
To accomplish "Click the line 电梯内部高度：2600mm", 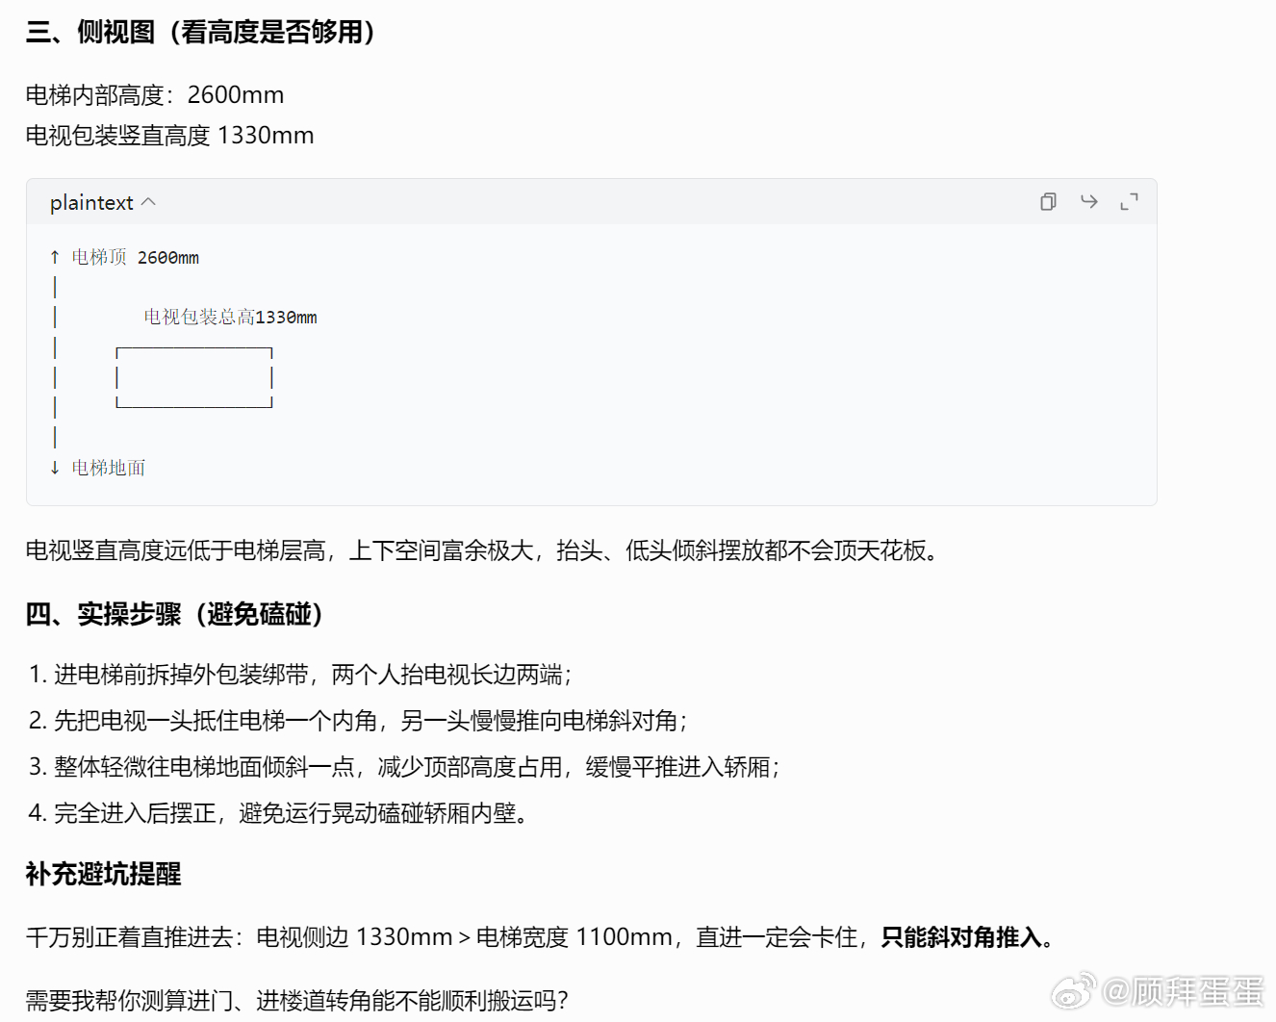I will click(x=155, y=95).
